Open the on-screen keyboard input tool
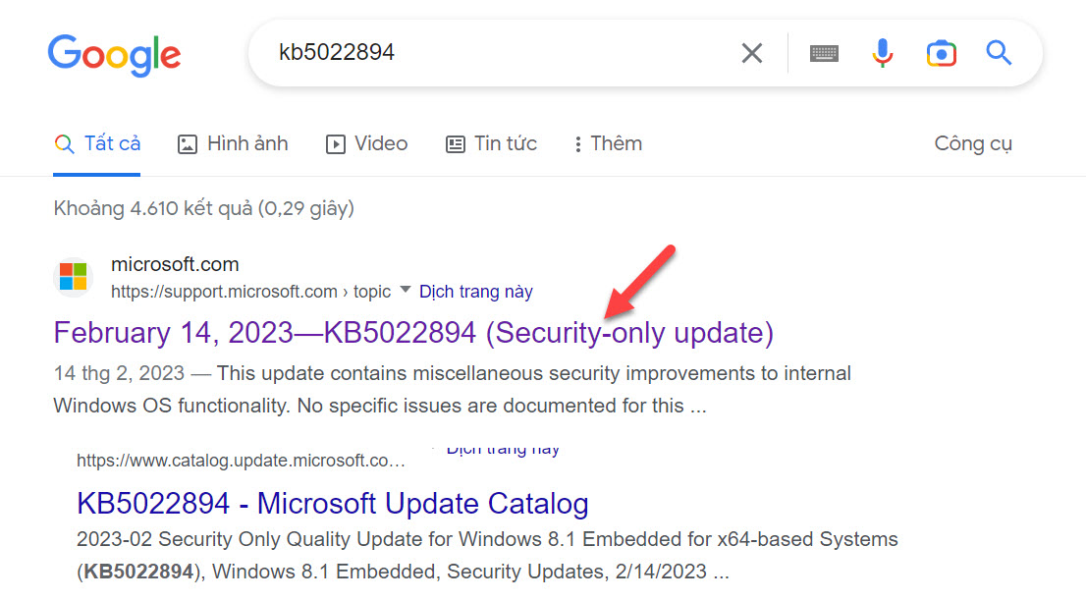This screenshot has height=601, width=1086. tap(825, 53)
